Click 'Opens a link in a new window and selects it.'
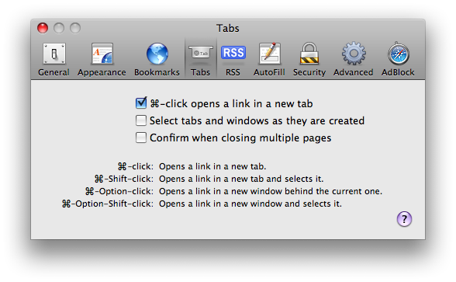 pyautogui.click(x=250, y=204)
